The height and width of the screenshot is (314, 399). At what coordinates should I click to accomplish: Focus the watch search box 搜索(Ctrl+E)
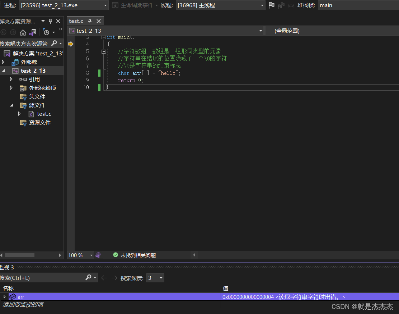coord(42,278)
